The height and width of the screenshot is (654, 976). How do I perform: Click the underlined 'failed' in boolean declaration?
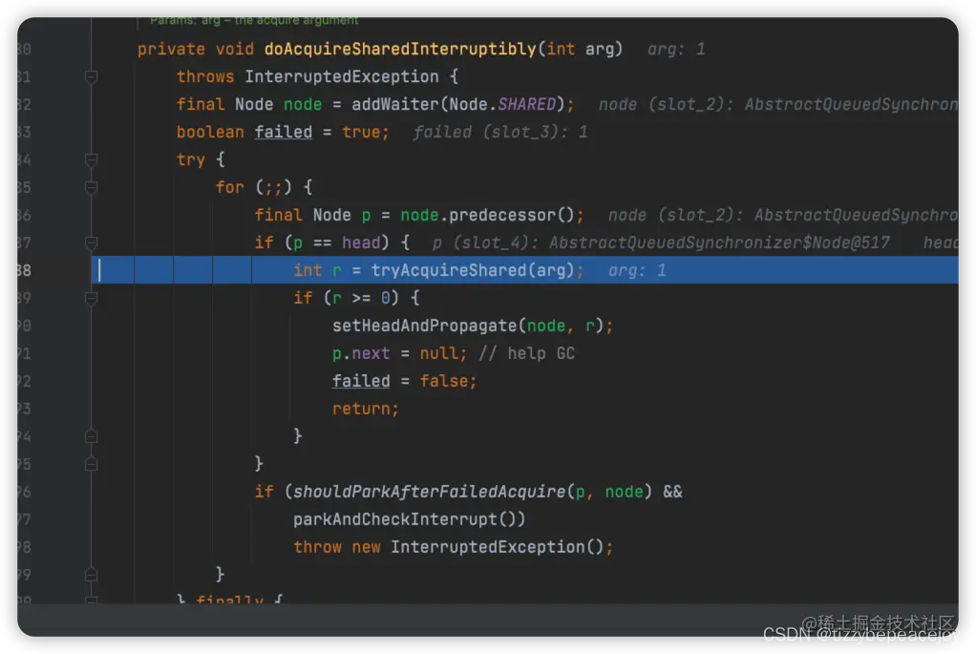(x=284, y=132)
